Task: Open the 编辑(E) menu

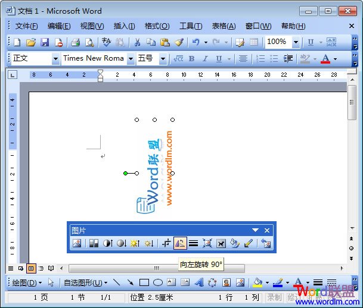Action: tap(59, 26)
